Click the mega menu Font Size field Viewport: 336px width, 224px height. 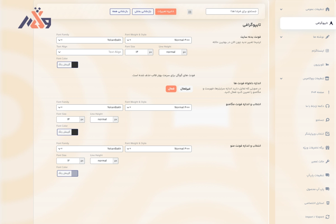[68, 120]
